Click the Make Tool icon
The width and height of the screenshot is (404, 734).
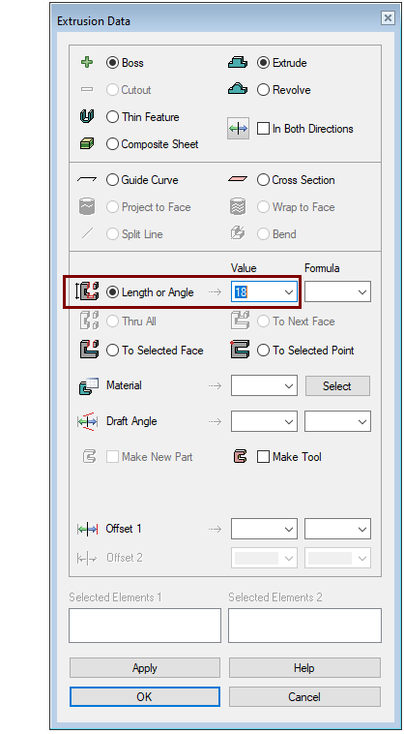tap(240, 457)
